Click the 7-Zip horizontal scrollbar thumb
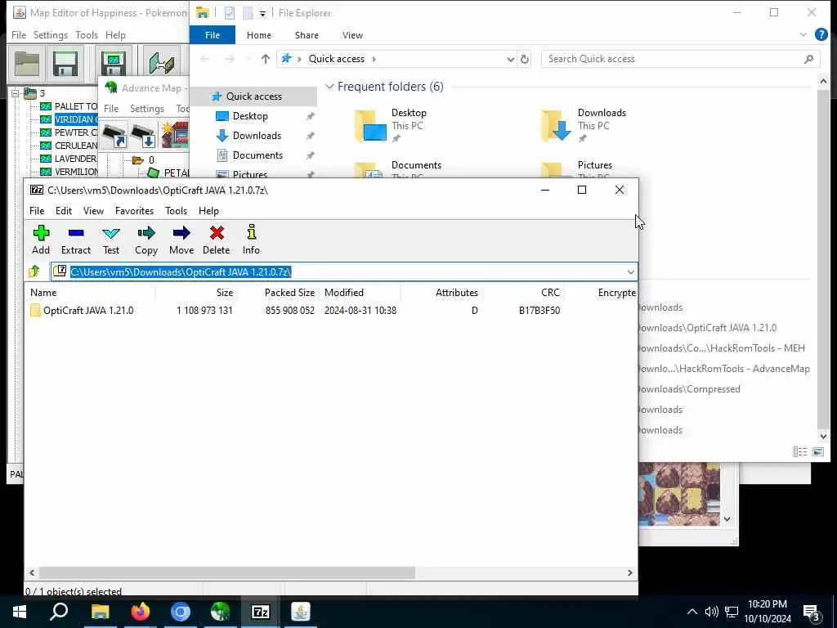The height and width of the screenshot is (628, 837). [x=227, y=572]
